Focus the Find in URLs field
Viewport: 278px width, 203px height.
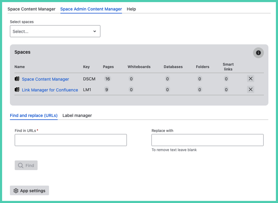[x=71, y=140]
